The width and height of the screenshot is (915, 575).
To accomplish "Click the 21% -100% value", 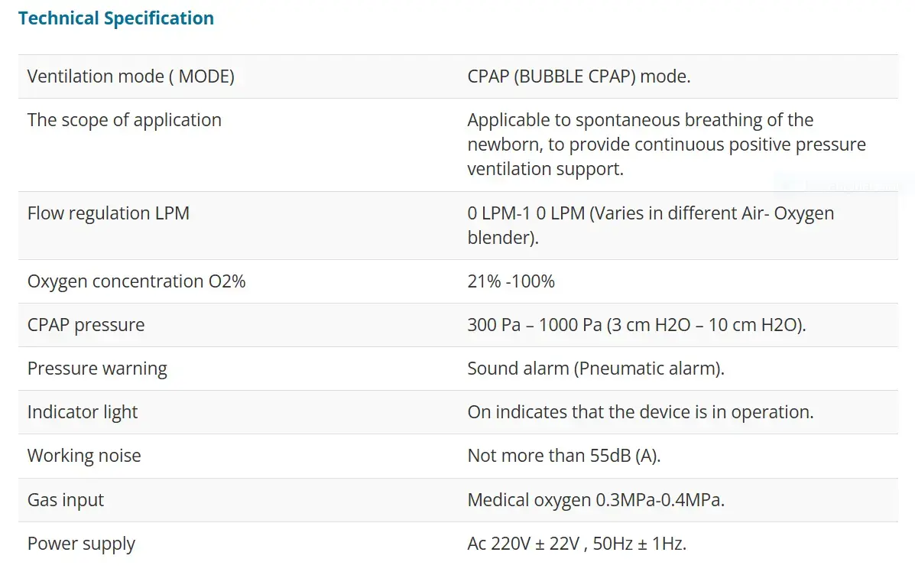I will [511, 281].
